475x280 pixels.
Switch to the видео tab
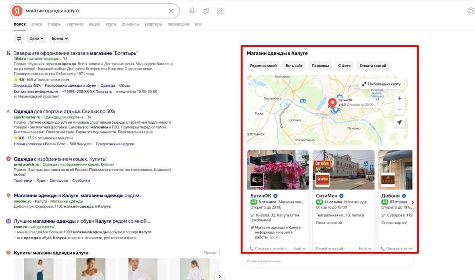click(x=94, y=24)
